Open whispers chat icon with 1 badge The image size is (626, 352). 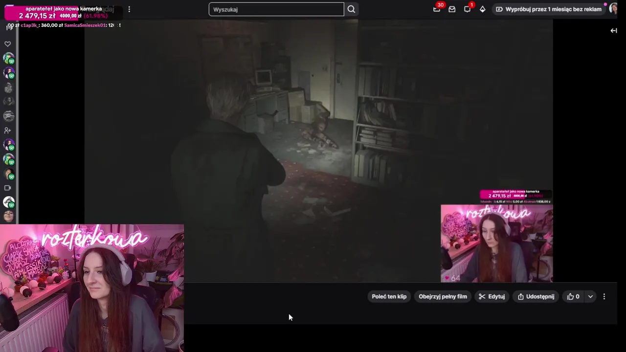pos(468,9)
